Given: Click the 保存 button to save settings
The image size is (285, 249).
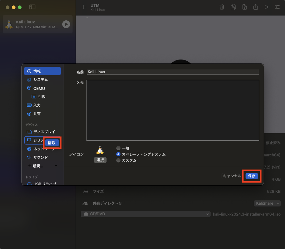Looking at the screenshot, I should click(x=252, y=176).
